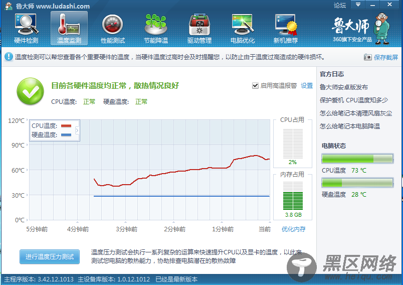Open the 硬件检测 hardware detection tool

(x=26, y=29)
